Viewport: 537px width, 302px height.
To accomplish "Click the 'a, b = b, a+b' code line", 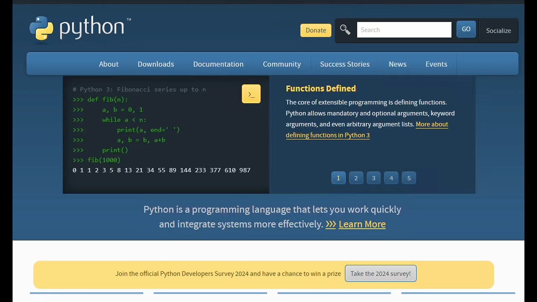I will pyautogui.click(x=119, y=140).
